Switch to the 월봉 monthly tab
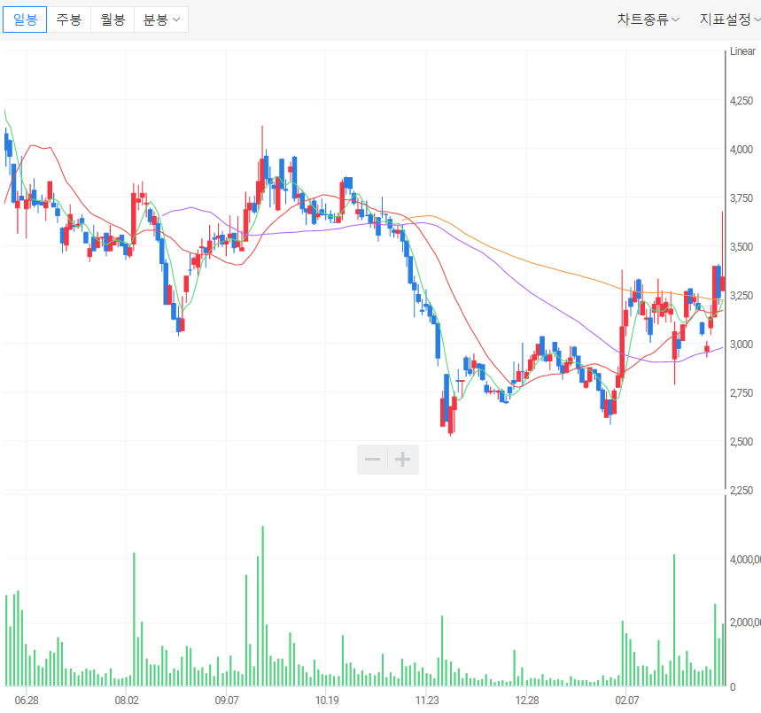761x713 pixels. click(113, 19)
